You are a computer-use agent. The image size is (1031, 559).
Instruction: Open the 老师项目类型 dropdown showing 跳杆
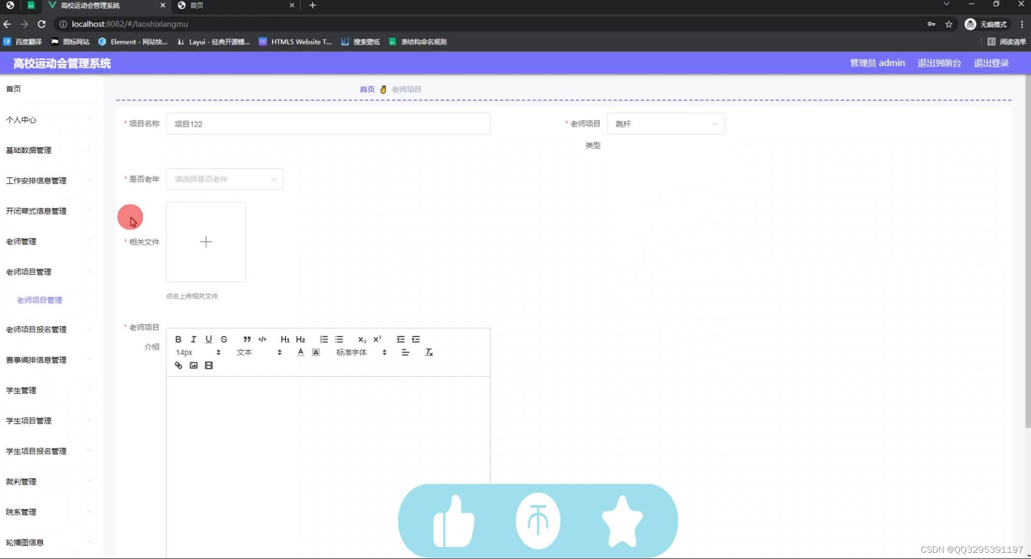(x=666, y=124)
